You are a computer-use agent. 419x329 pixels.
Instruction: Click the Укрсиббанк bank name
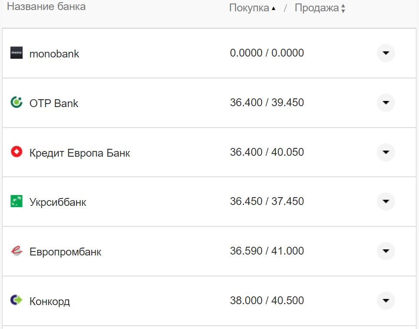click(57, 201)
